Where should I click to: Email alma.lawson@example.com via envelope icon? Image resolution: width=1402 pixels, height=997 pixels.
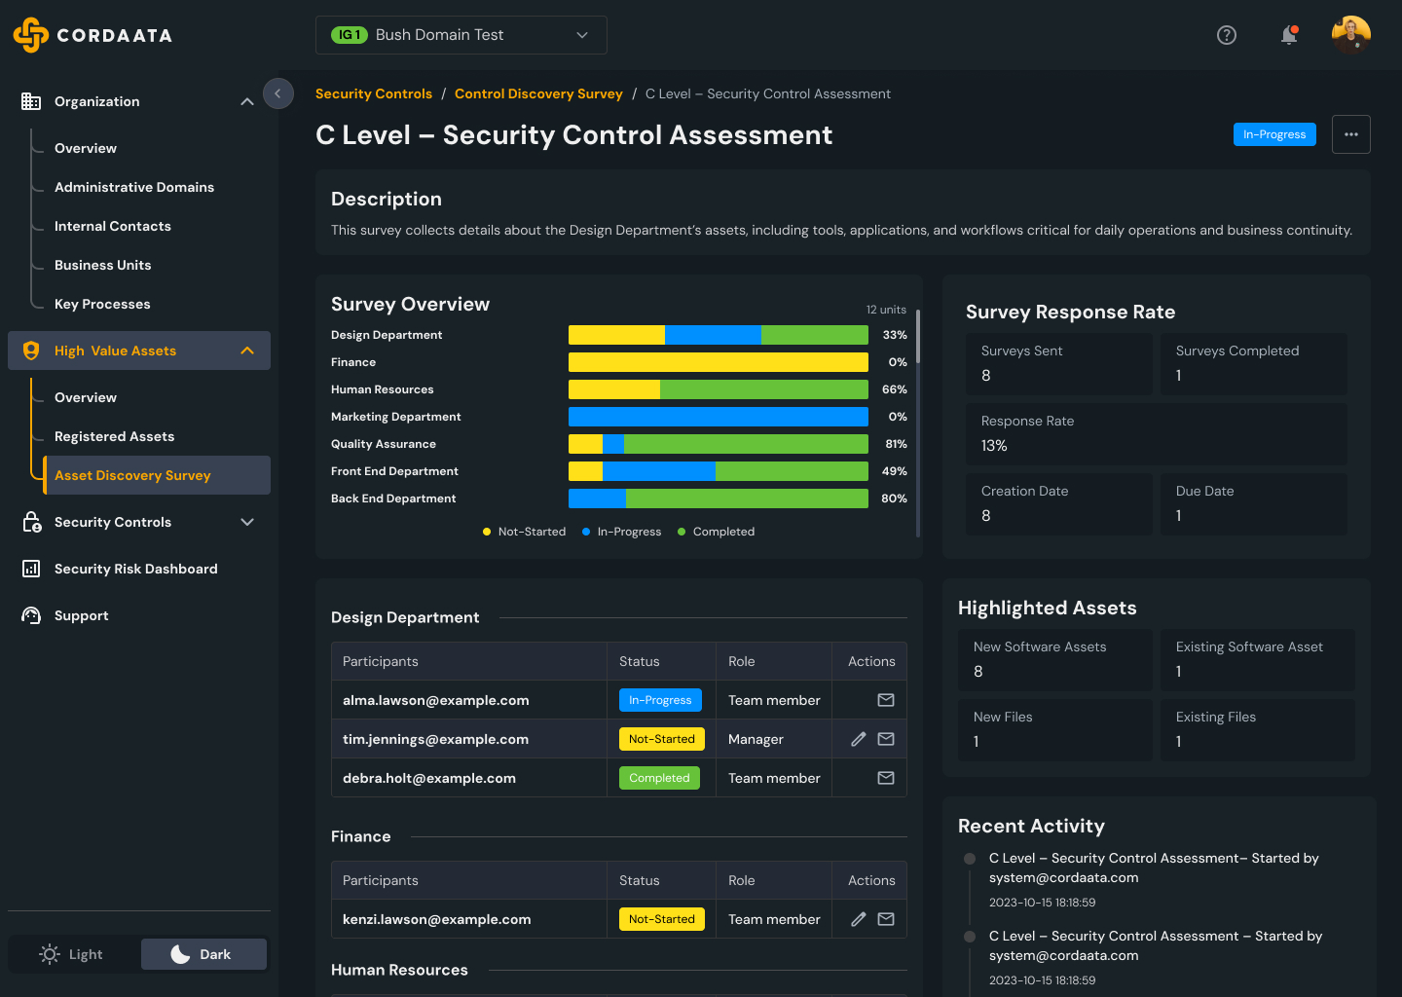886,700
